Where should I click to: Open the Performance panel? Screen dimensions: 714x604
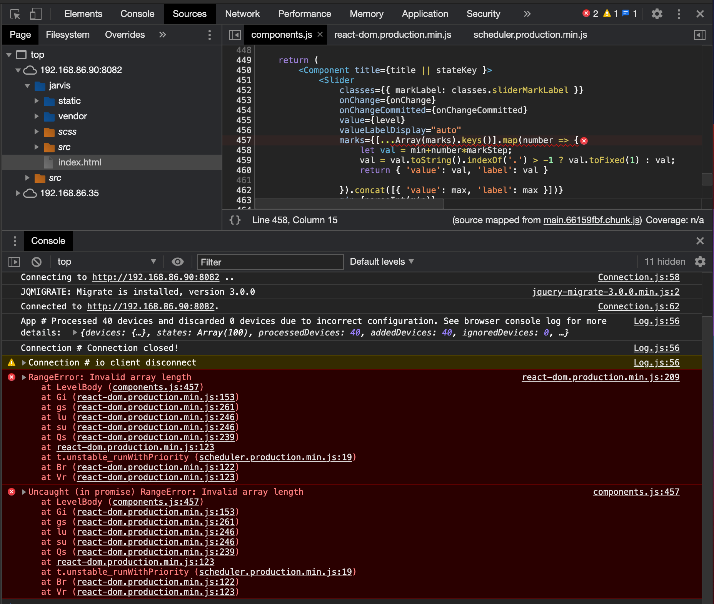[304, 14]
